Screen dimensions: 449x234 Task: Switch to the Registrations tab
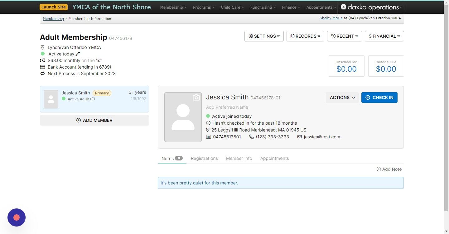pos(204,158)
